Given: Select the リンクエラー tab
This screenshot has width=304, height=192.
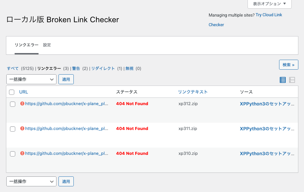Looking at the screenshot, I should [27, 45].
